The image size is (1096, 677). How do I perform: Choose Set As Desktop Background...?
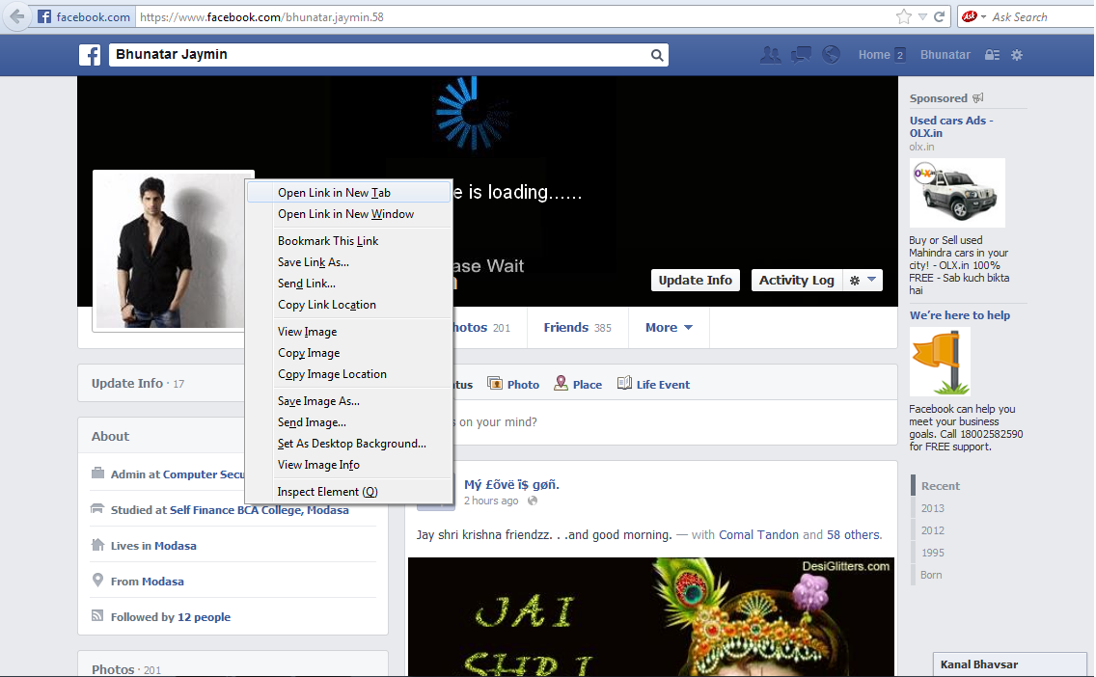348,444
